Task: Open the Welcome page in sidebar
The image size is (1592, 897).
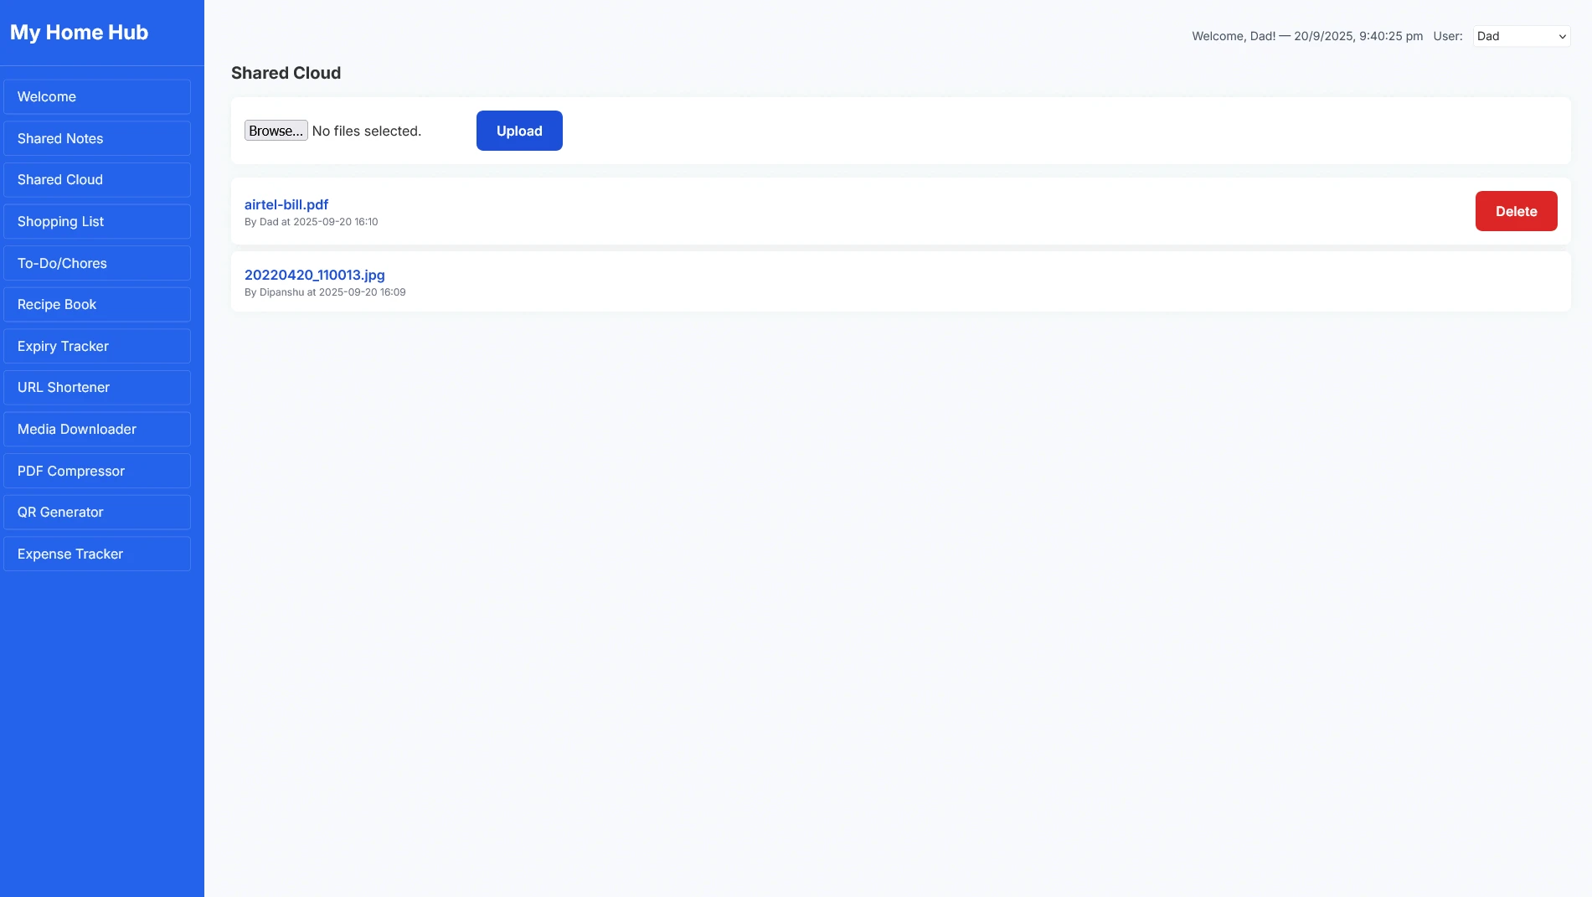Action: tap(97, 97)
